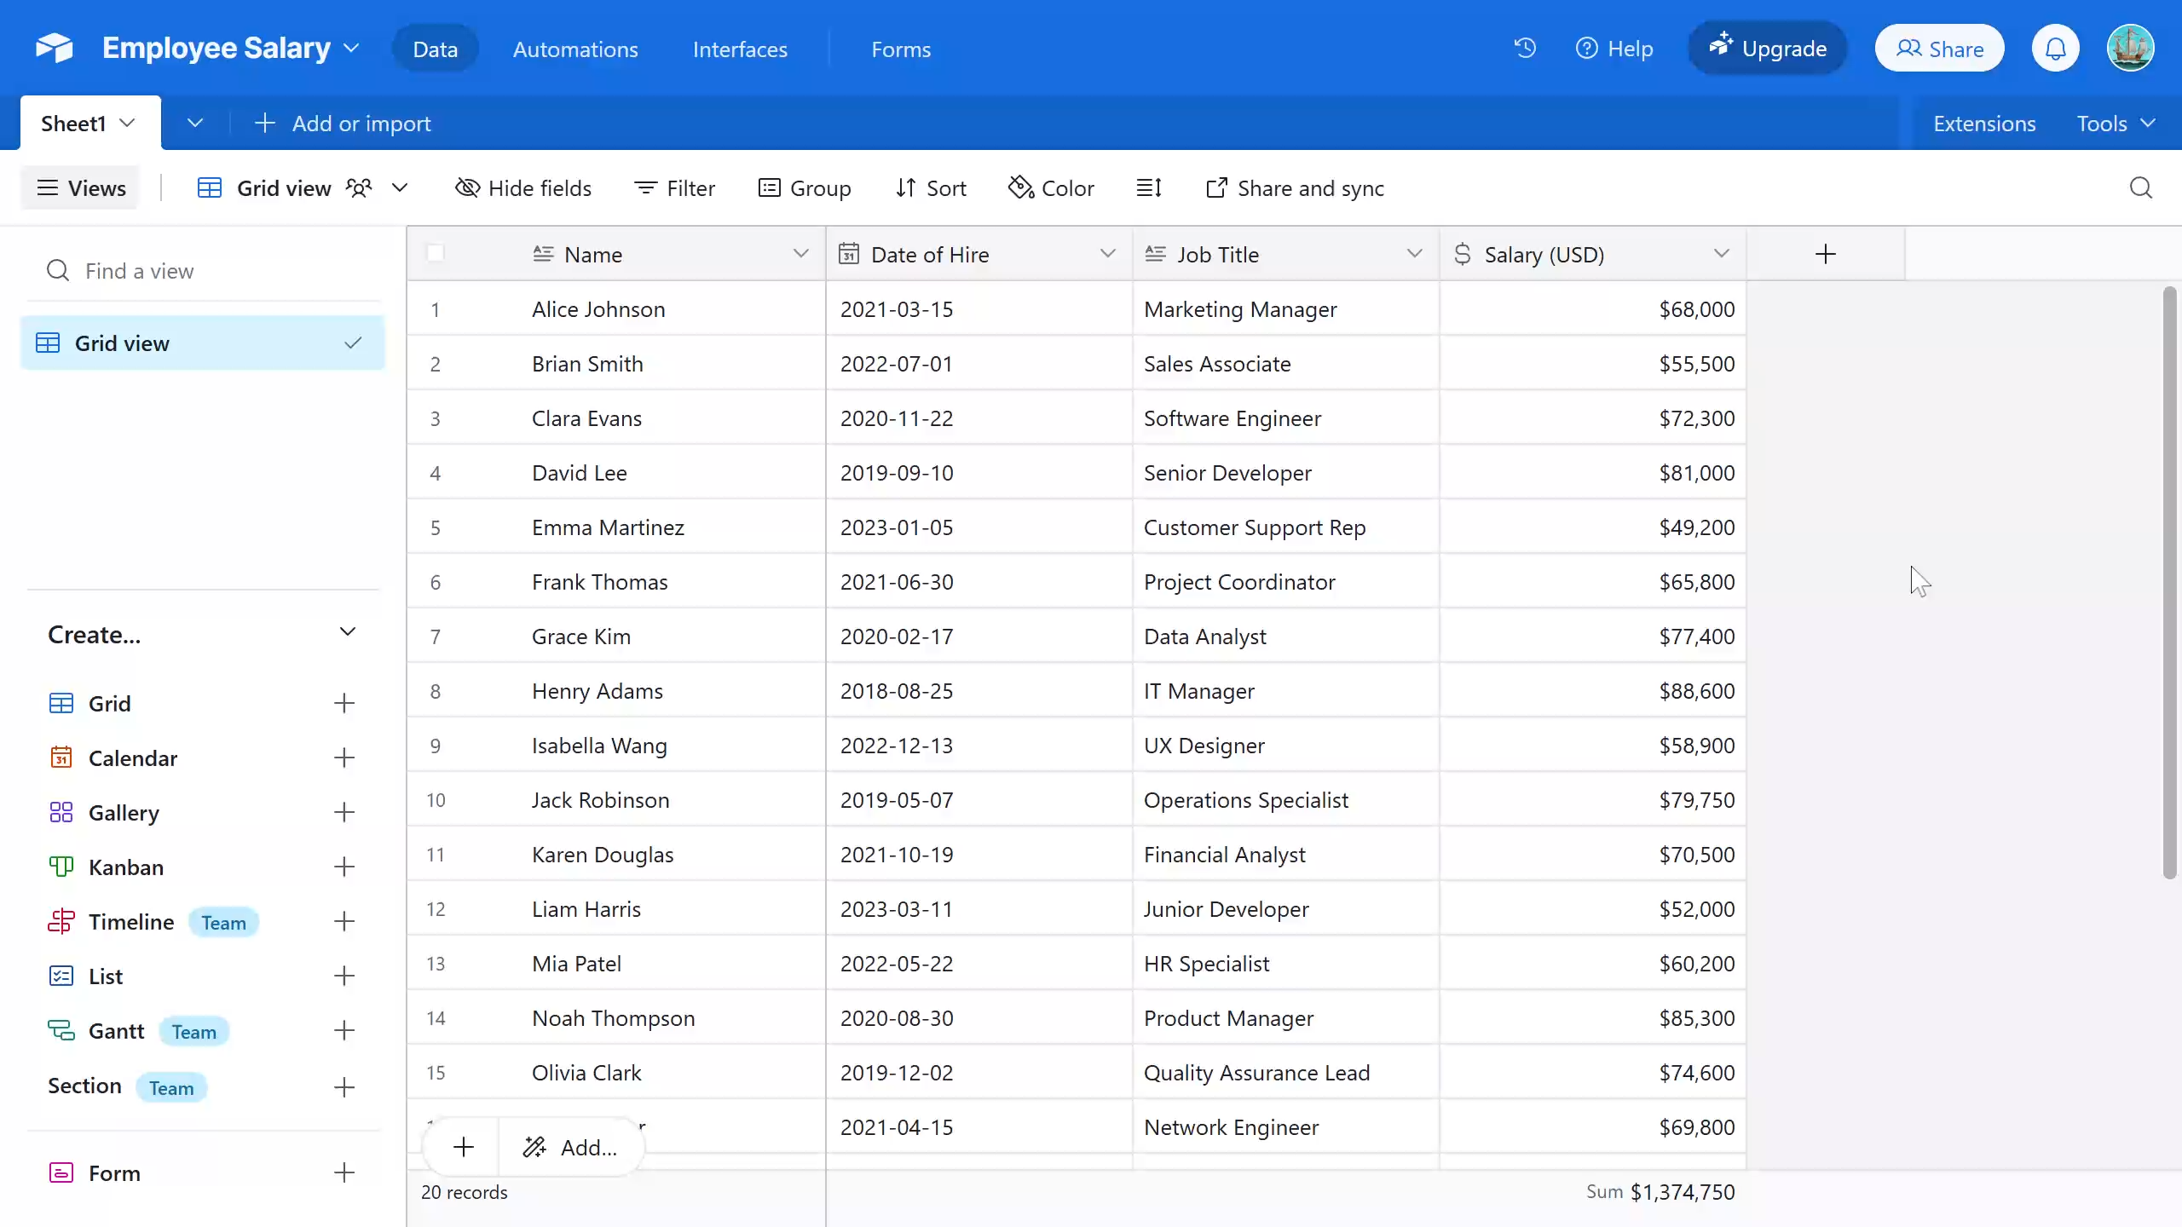
Task: Add a List view plus
Action: point(343,976)
